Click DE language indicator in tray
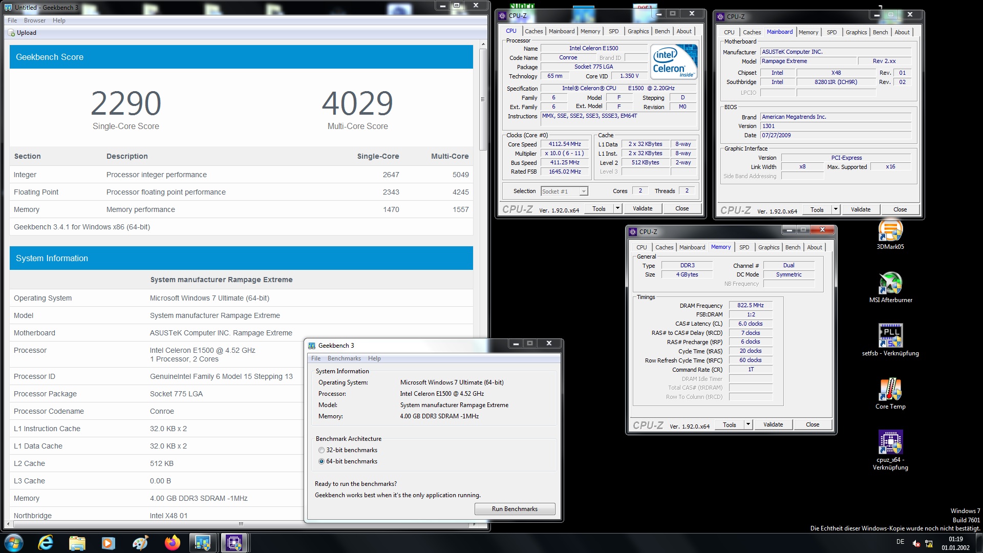Screen dimensions: 983x553 [x=900, y=542]
